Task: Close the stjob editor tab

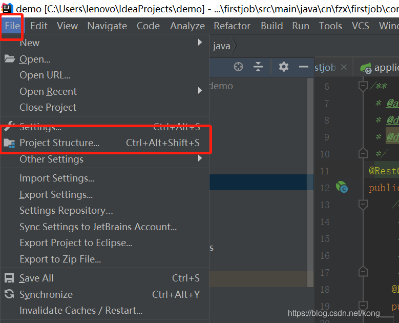Action: coord(344,67)
